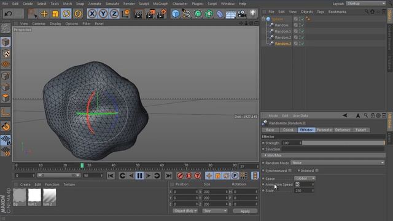The image size is (393, 221).
Task: Open the MoGraph menu
Action: [161, 4]
